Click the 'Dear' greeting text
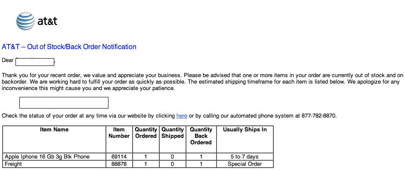This screenshot has width=405, height=171. pyautogui.click(x=7, y=60)
